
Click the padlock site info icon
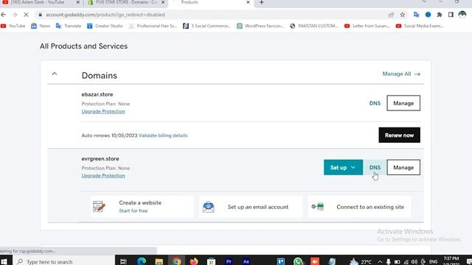40,15
